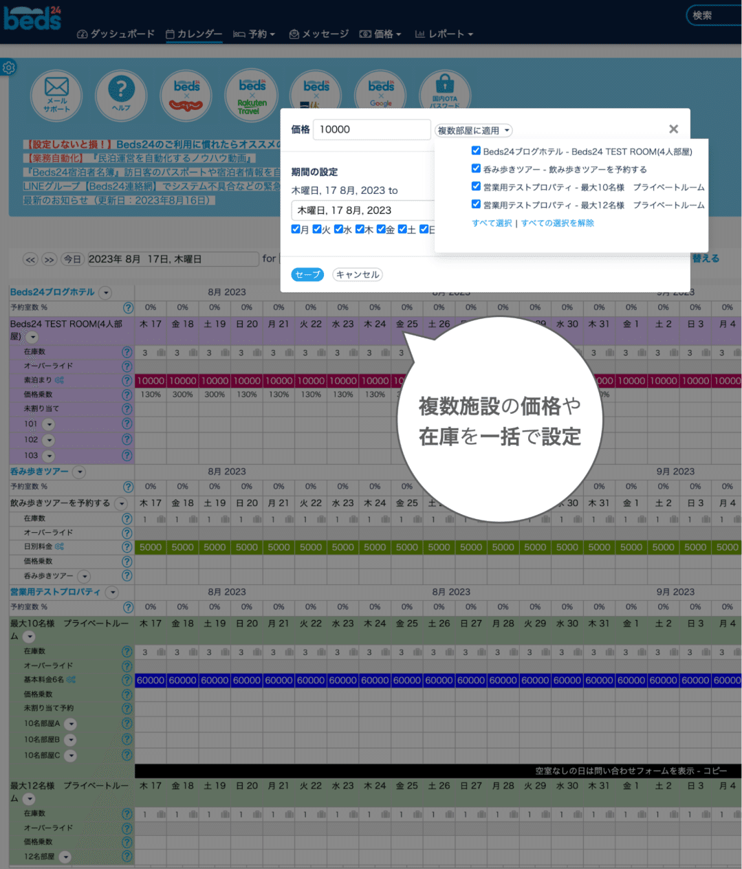Open the ダッシュボード tab
The height and width of the screenshot is (869, 742).
(x=116, y=34)
